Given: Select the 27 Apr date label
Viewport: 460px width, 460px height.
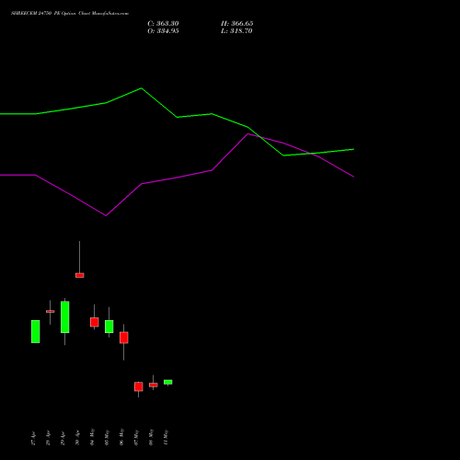Looking at the screenshot, I should [x=33, y=438].
